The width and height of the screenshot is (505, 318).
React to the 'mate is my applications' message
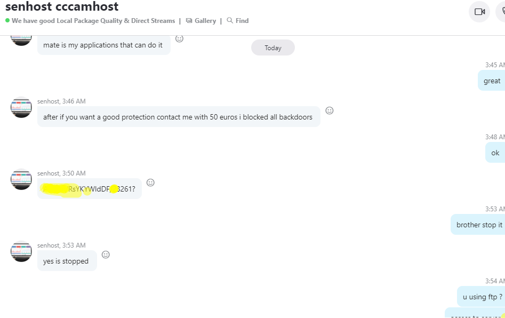tap(179, 38)
